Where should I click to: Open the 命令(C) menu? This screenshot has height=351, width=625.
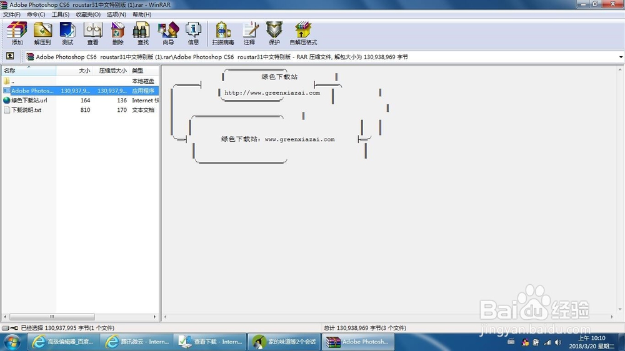(36, 14)
